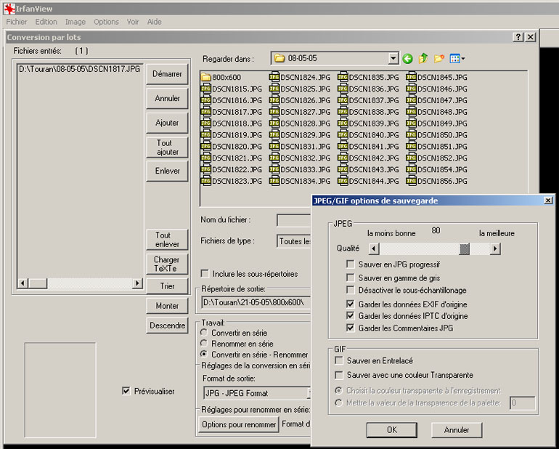Click the Répertoire de sortie path field
The width and height of the screenshot is (559, 449).
point(256,303)
